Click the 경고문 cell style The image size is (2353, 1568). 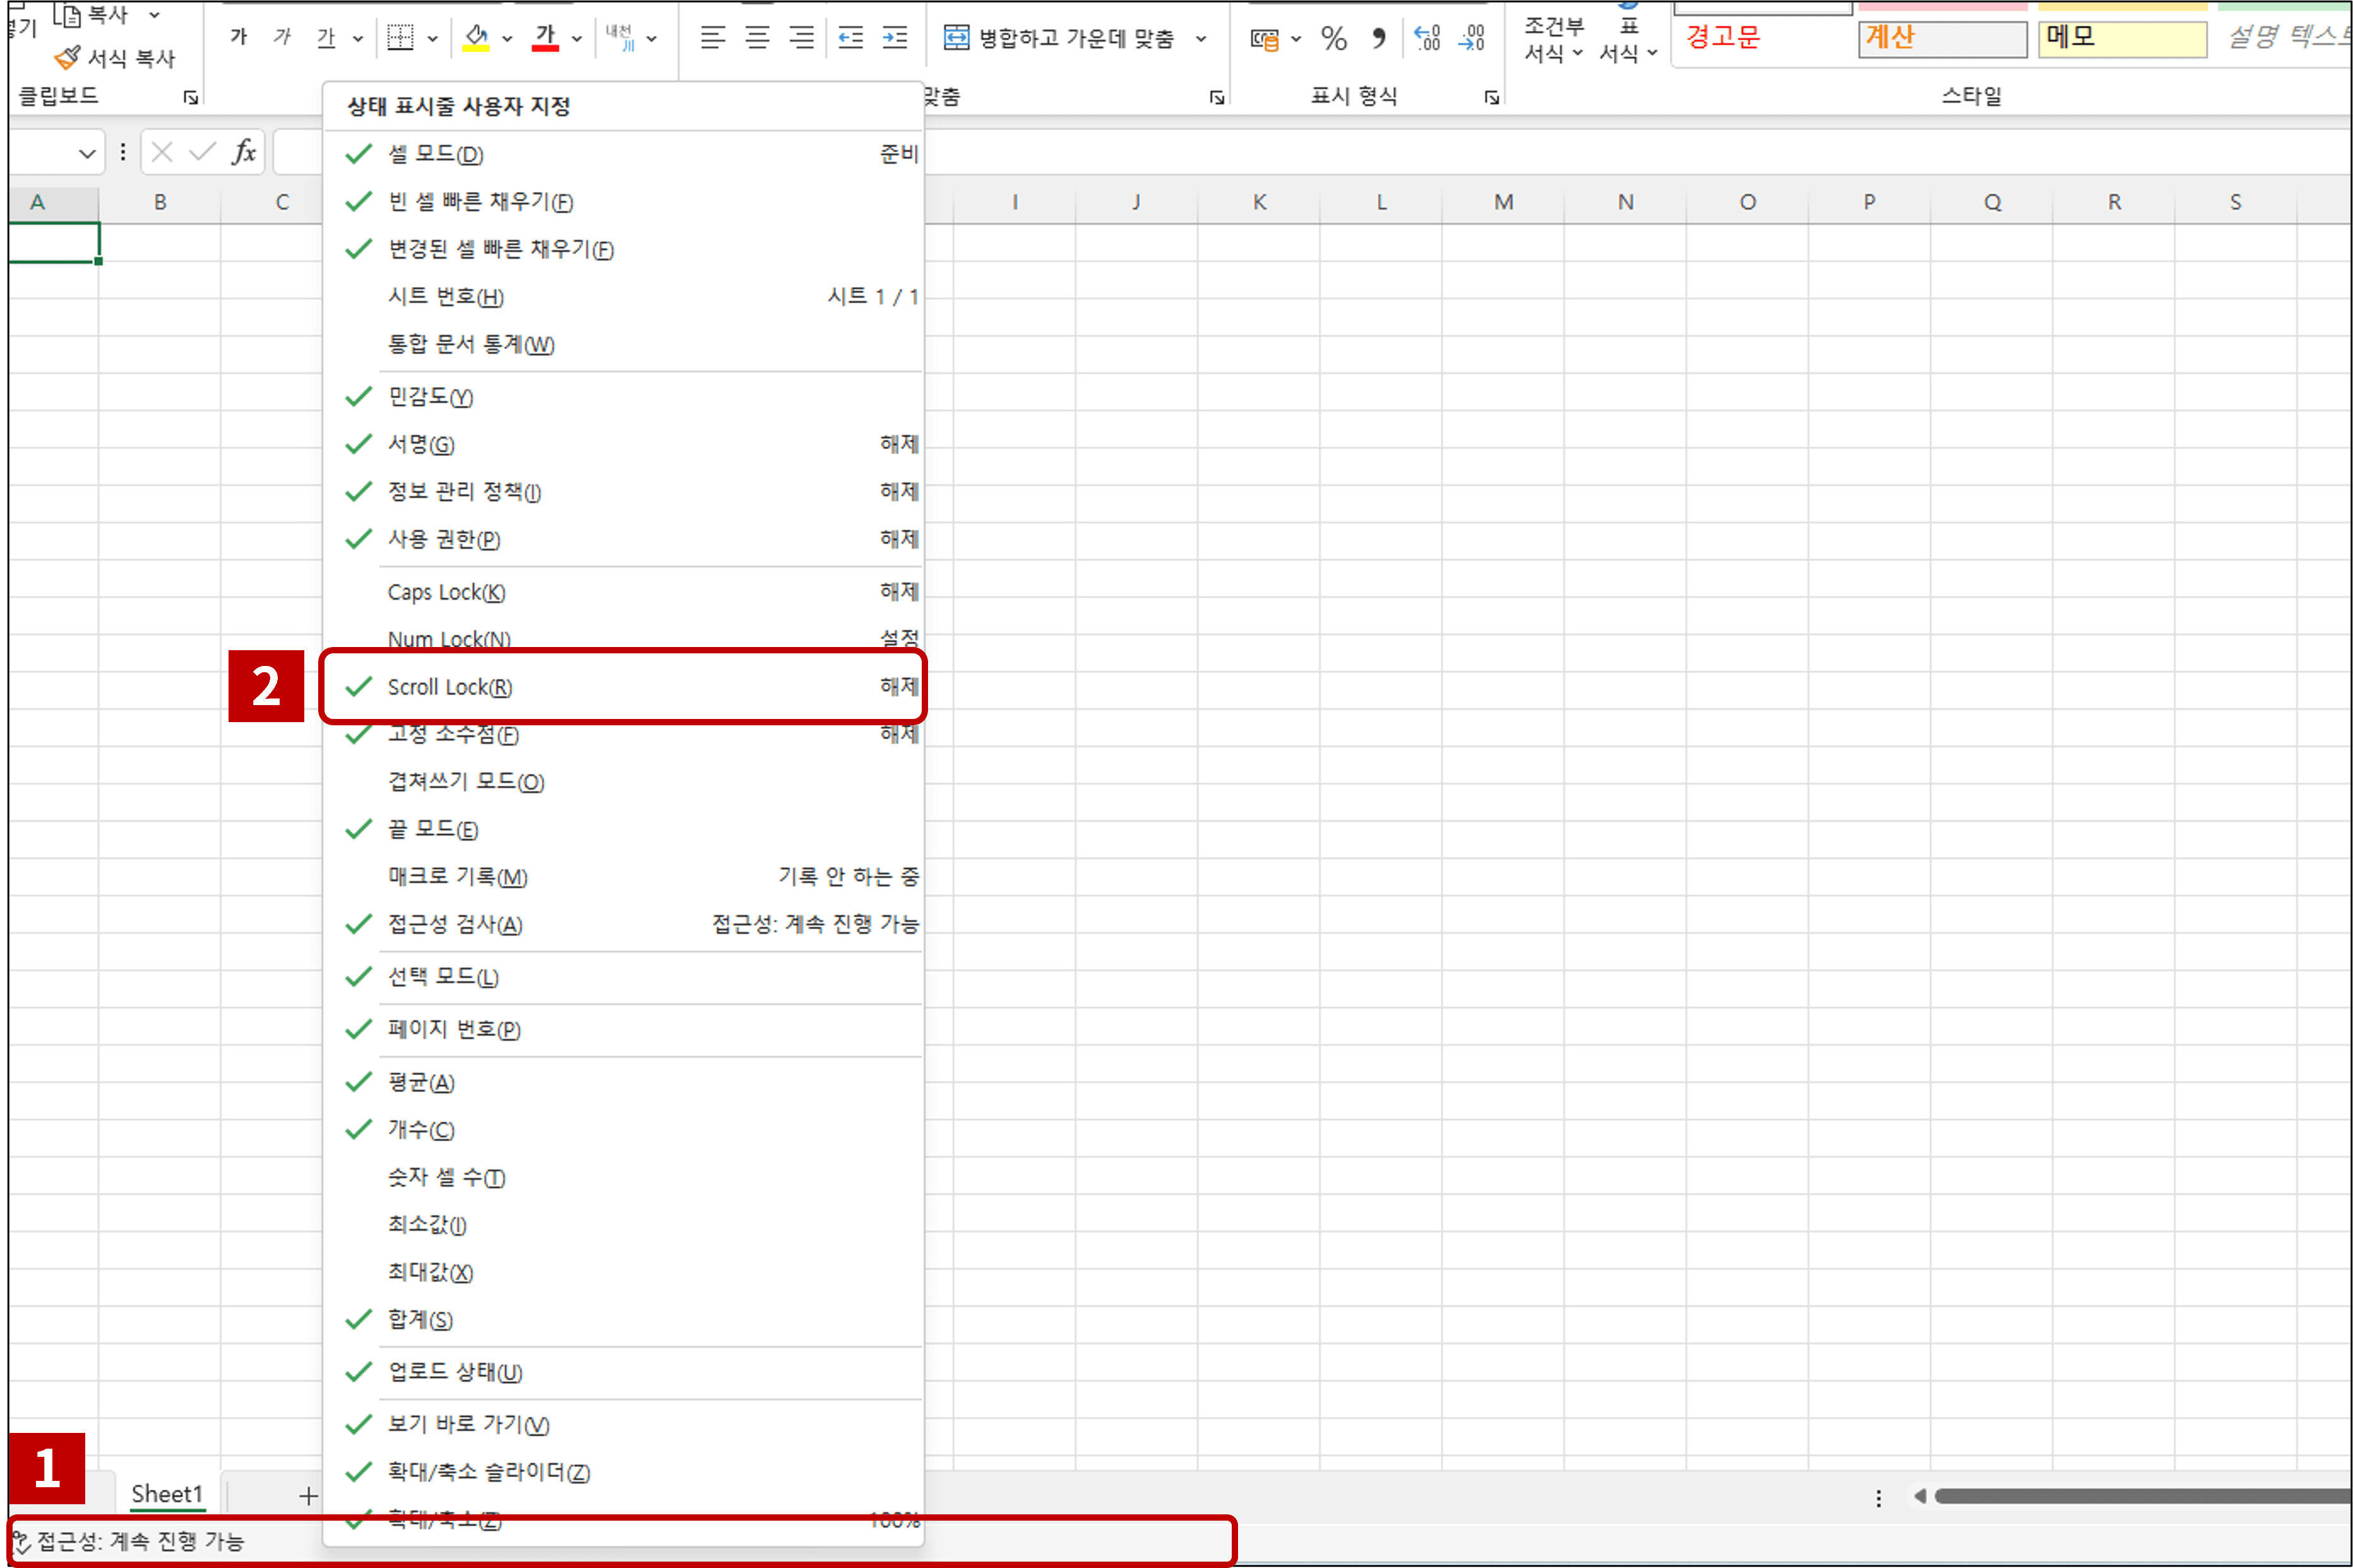1723,38
